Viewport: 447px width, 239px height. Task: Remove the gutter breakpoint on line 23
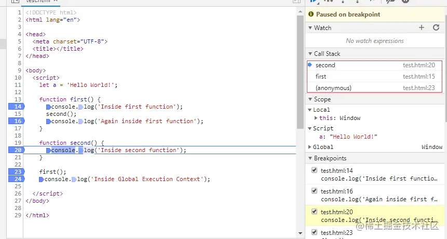coord(17,172)
